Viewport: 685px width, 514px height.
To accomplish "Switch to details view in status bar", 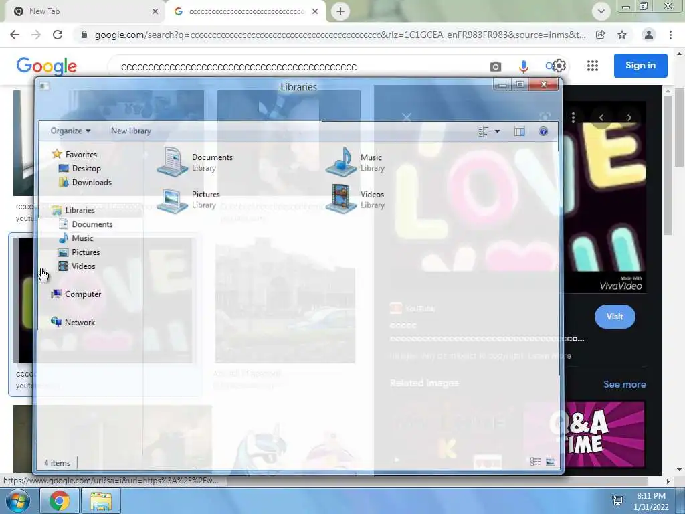I will [x=535, y=462].
